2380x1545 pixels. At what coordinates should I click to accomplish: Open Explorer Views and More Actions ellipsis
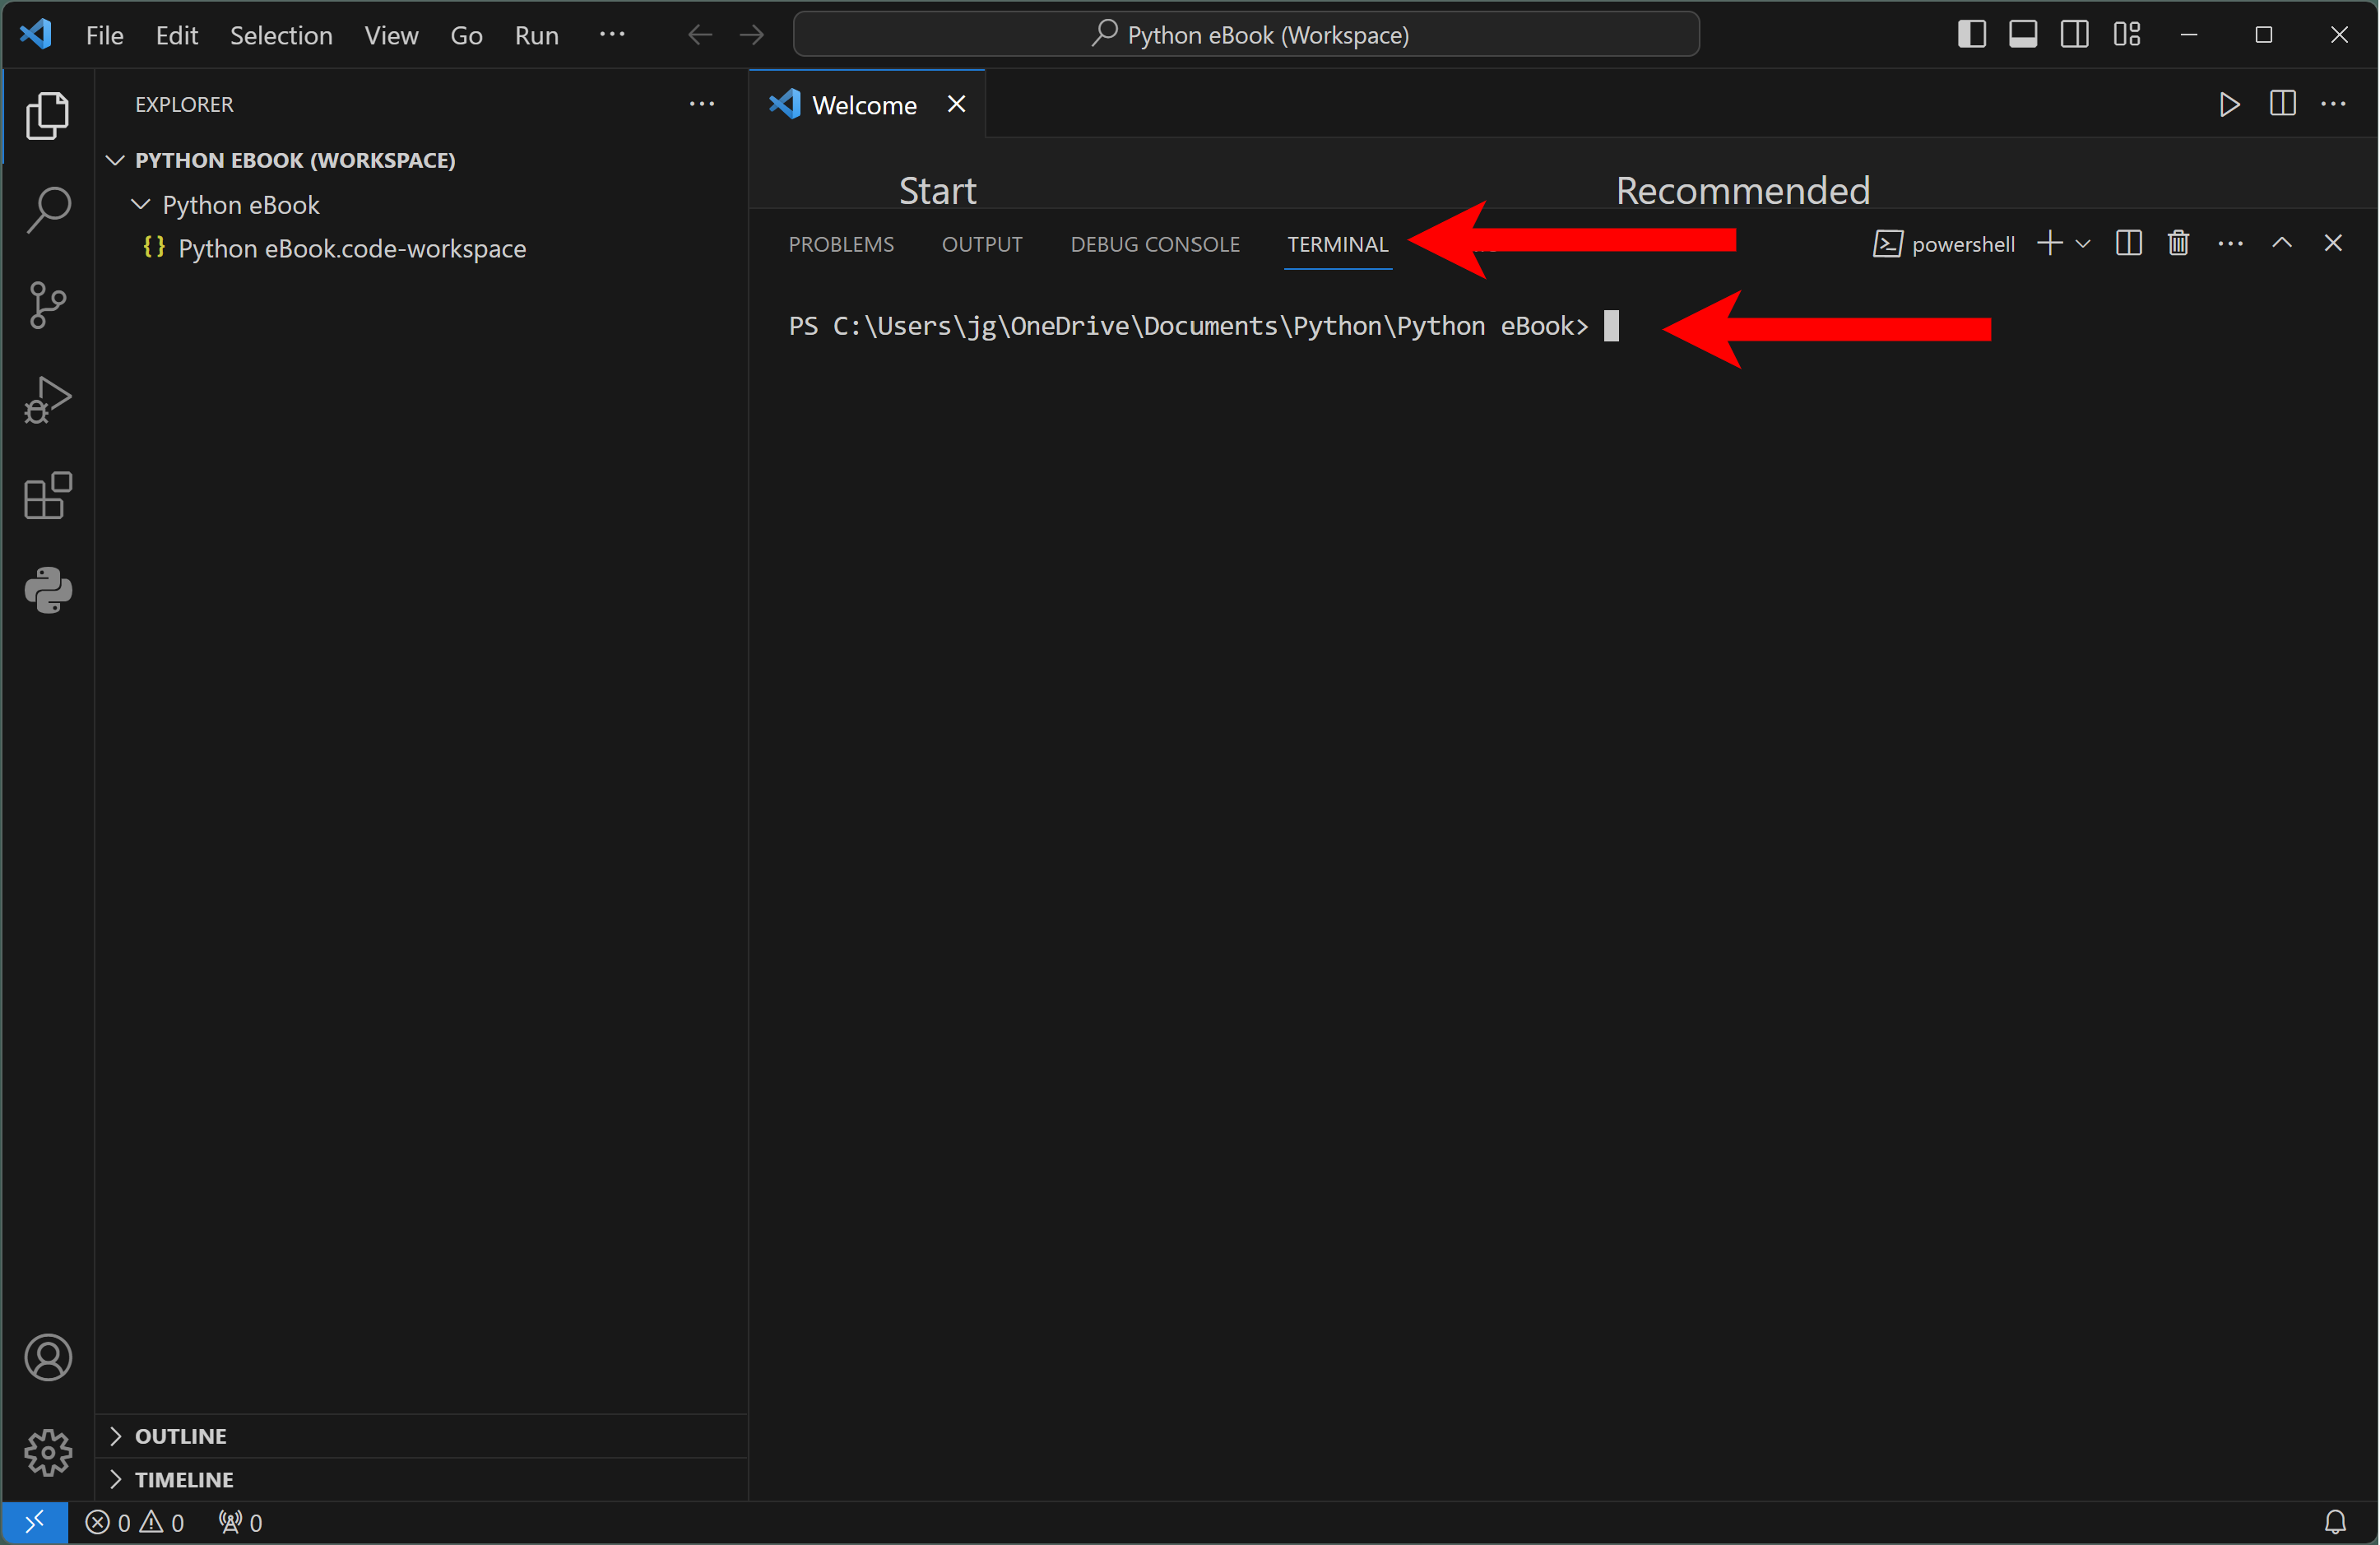click(x=702, y=104)
